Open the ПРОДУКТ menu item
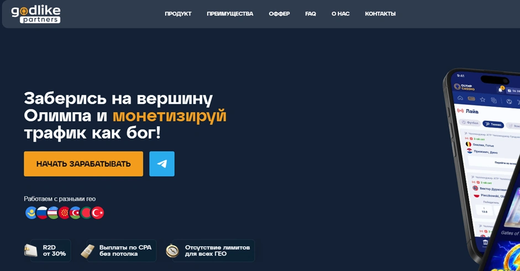Viewport: 520px width, 271px height. tap(178, 14)
